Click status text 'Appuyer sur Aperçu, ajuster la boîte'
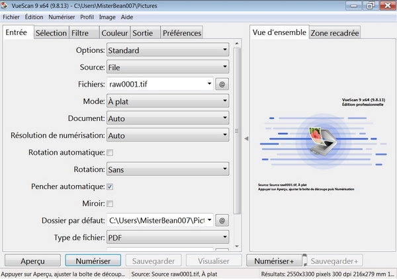The width and height of the screenshot is (397, 279). [63, 274]
